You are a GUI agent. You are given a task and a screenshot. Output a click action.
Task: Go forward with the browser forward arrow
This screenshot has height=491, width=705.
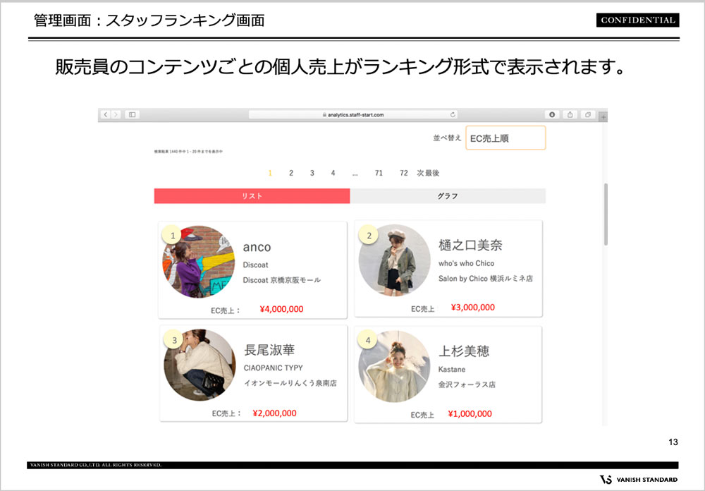[116, 115]
